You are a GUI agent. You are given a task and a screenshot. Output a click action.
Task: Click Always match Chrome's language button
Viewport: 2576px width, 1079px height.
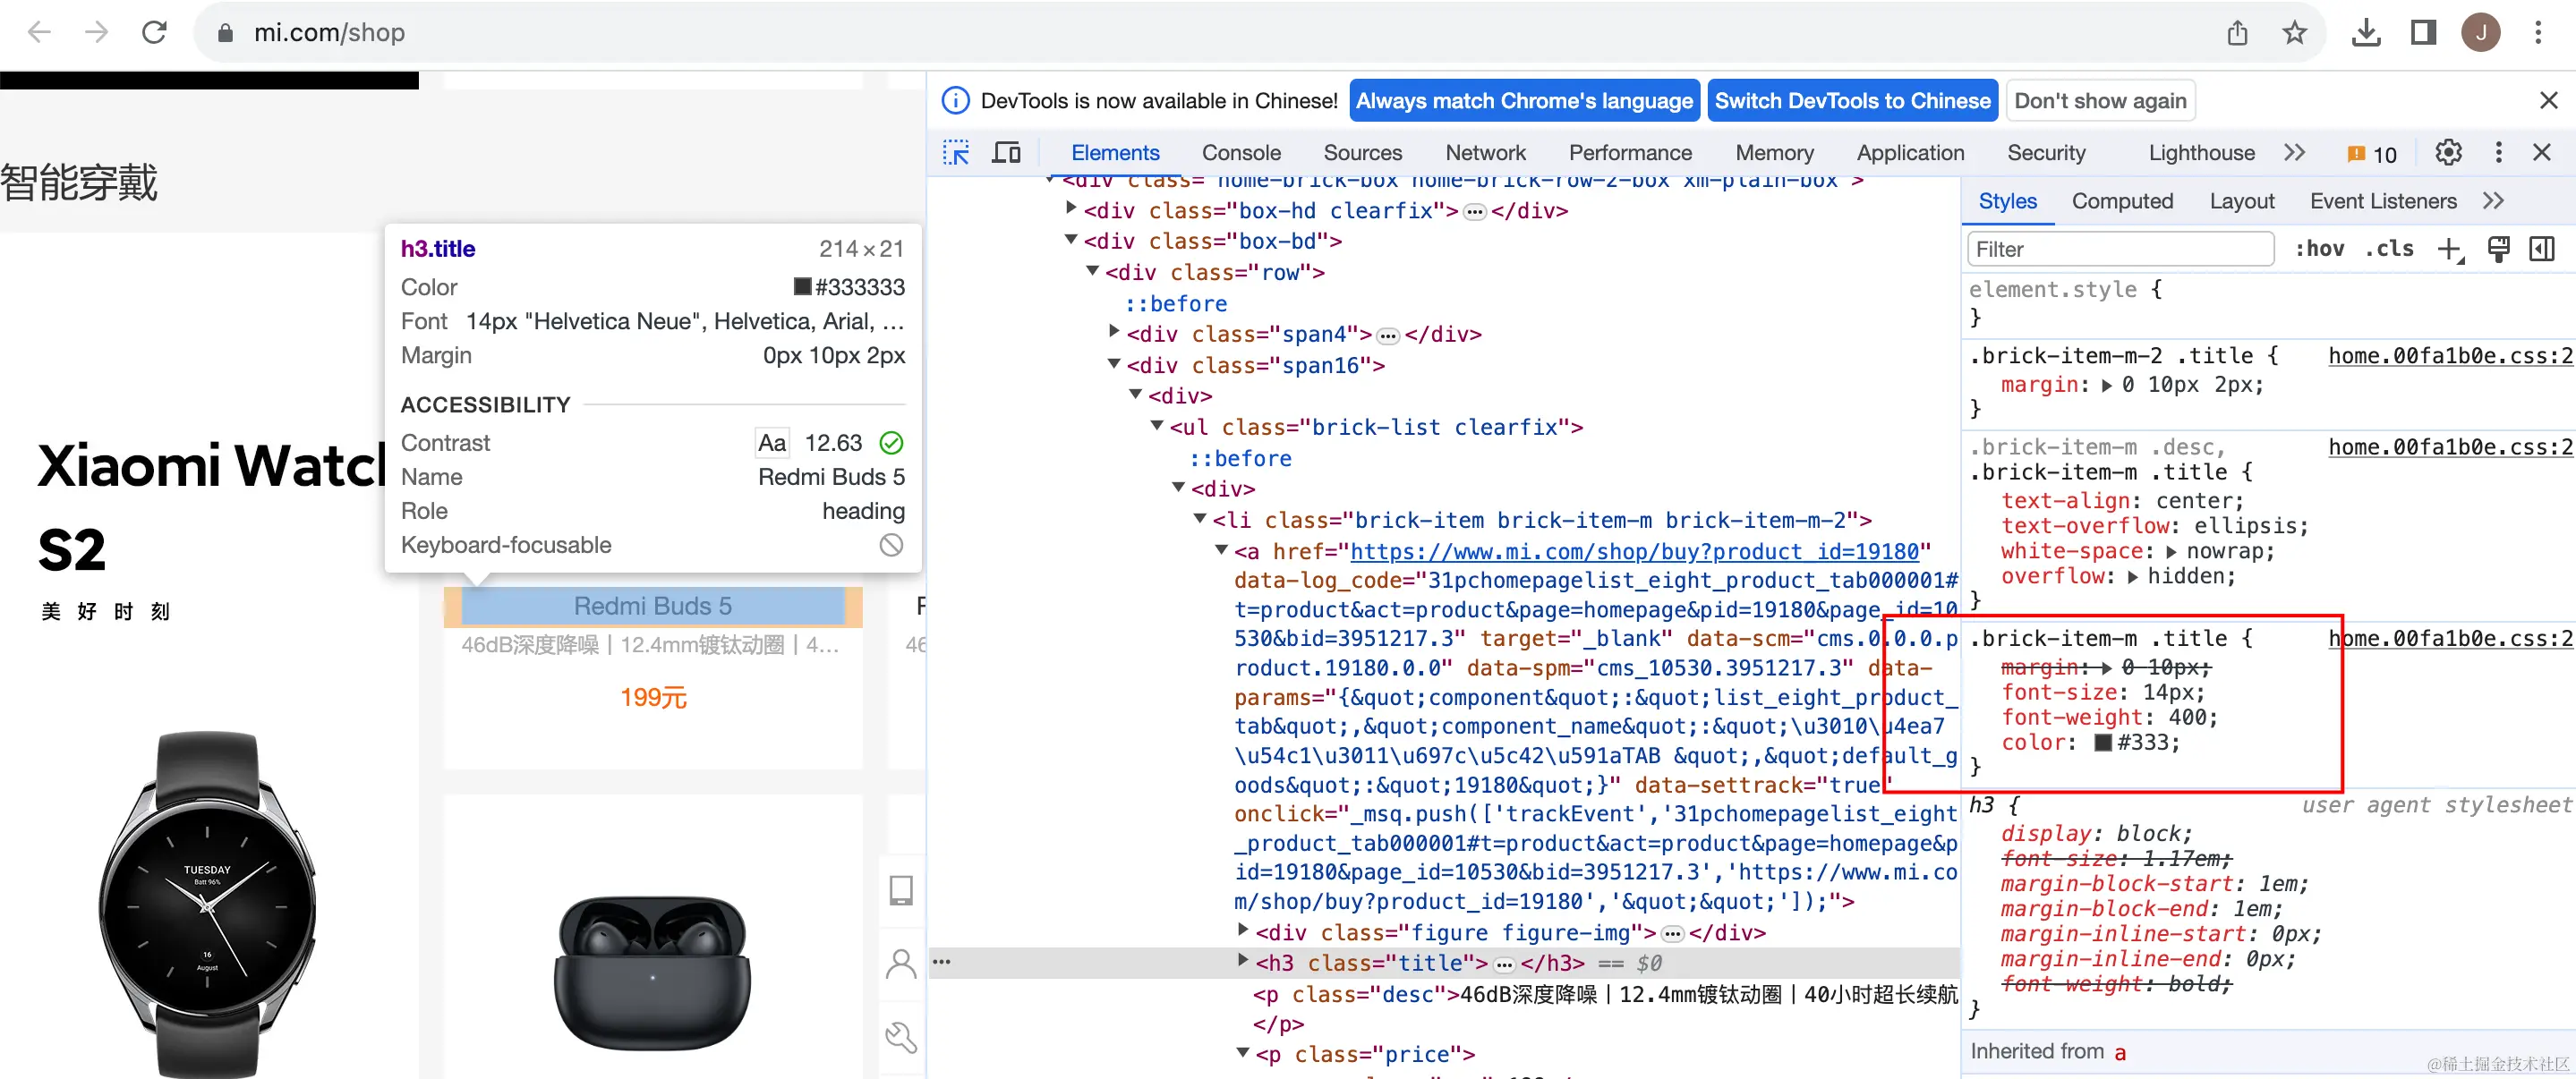pyautogui.click(x=1524, y=100)
